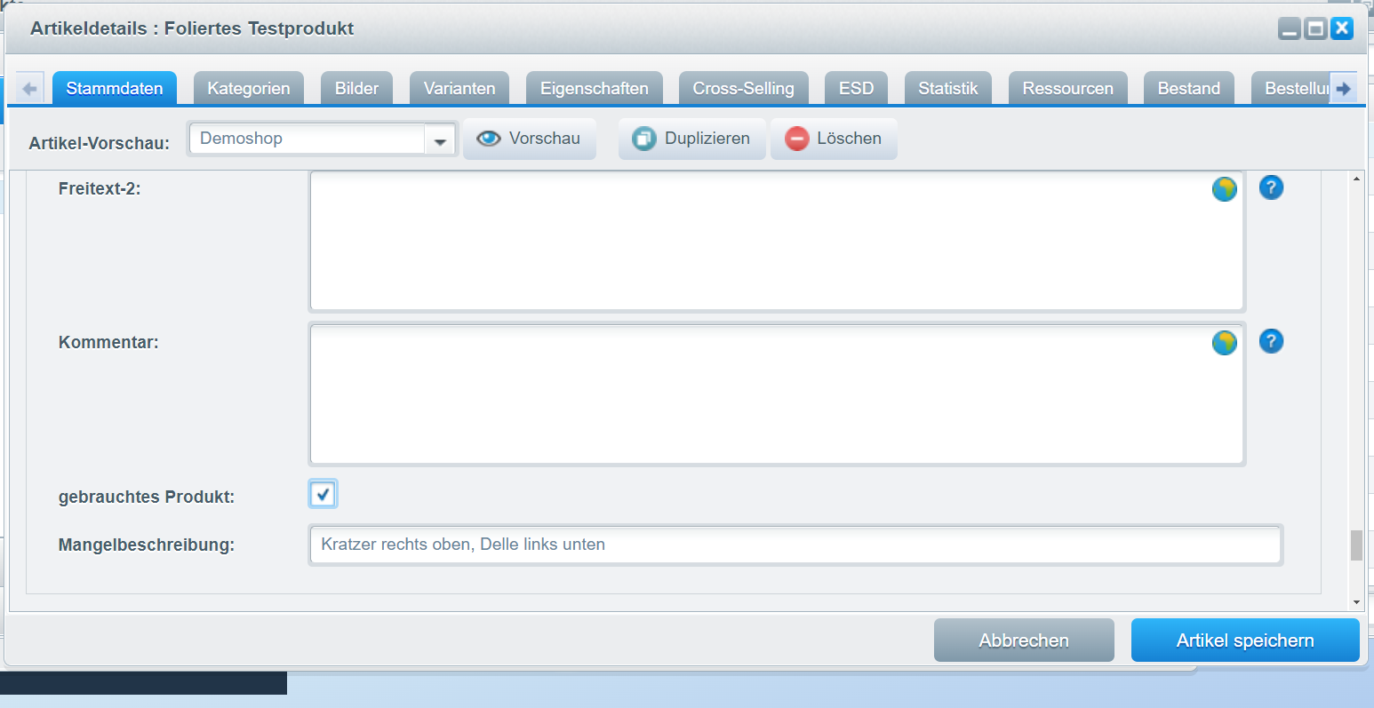
Task: Open the Kategorien tab
Action: (249, 88)
